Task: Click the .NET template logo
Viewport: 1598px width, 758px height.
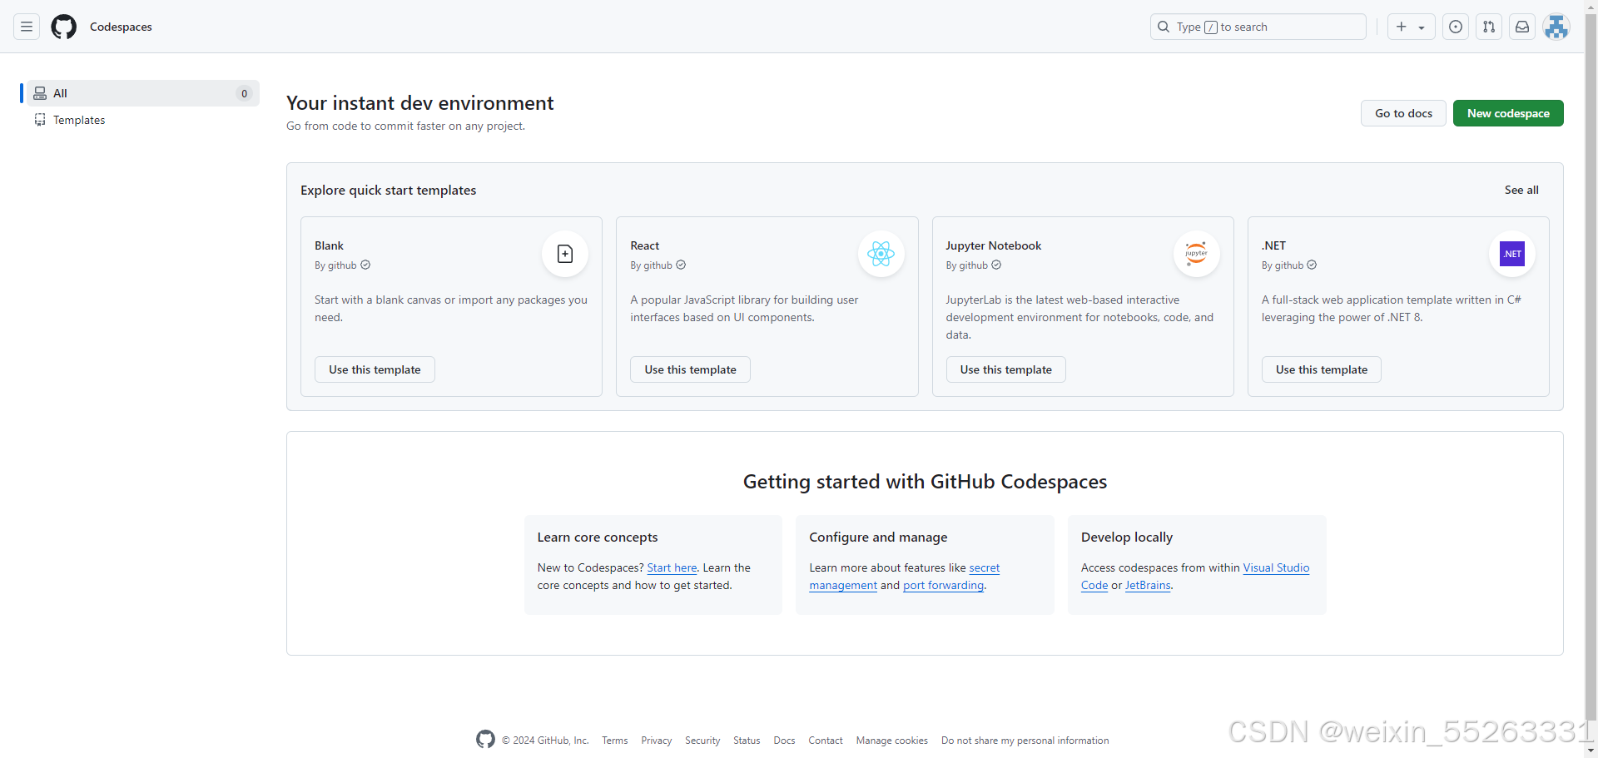Action: (1512, 254)
